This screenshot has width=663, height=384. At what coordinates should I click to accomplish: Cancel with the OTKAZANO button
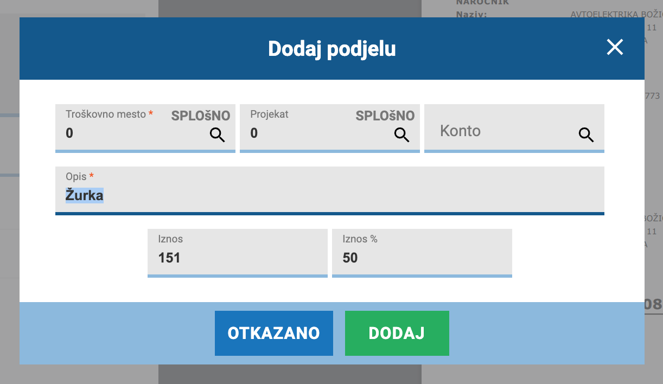(x=274, y=333)
